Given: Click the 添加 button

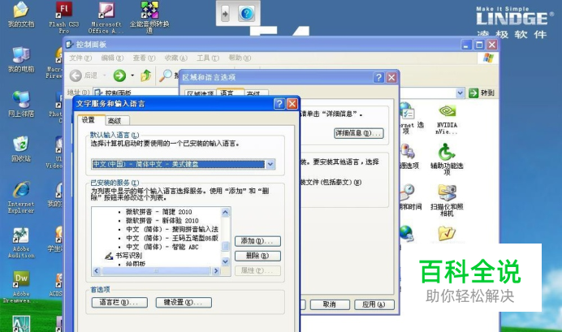Looking at the screenshot, I should [x=257, y=241].
